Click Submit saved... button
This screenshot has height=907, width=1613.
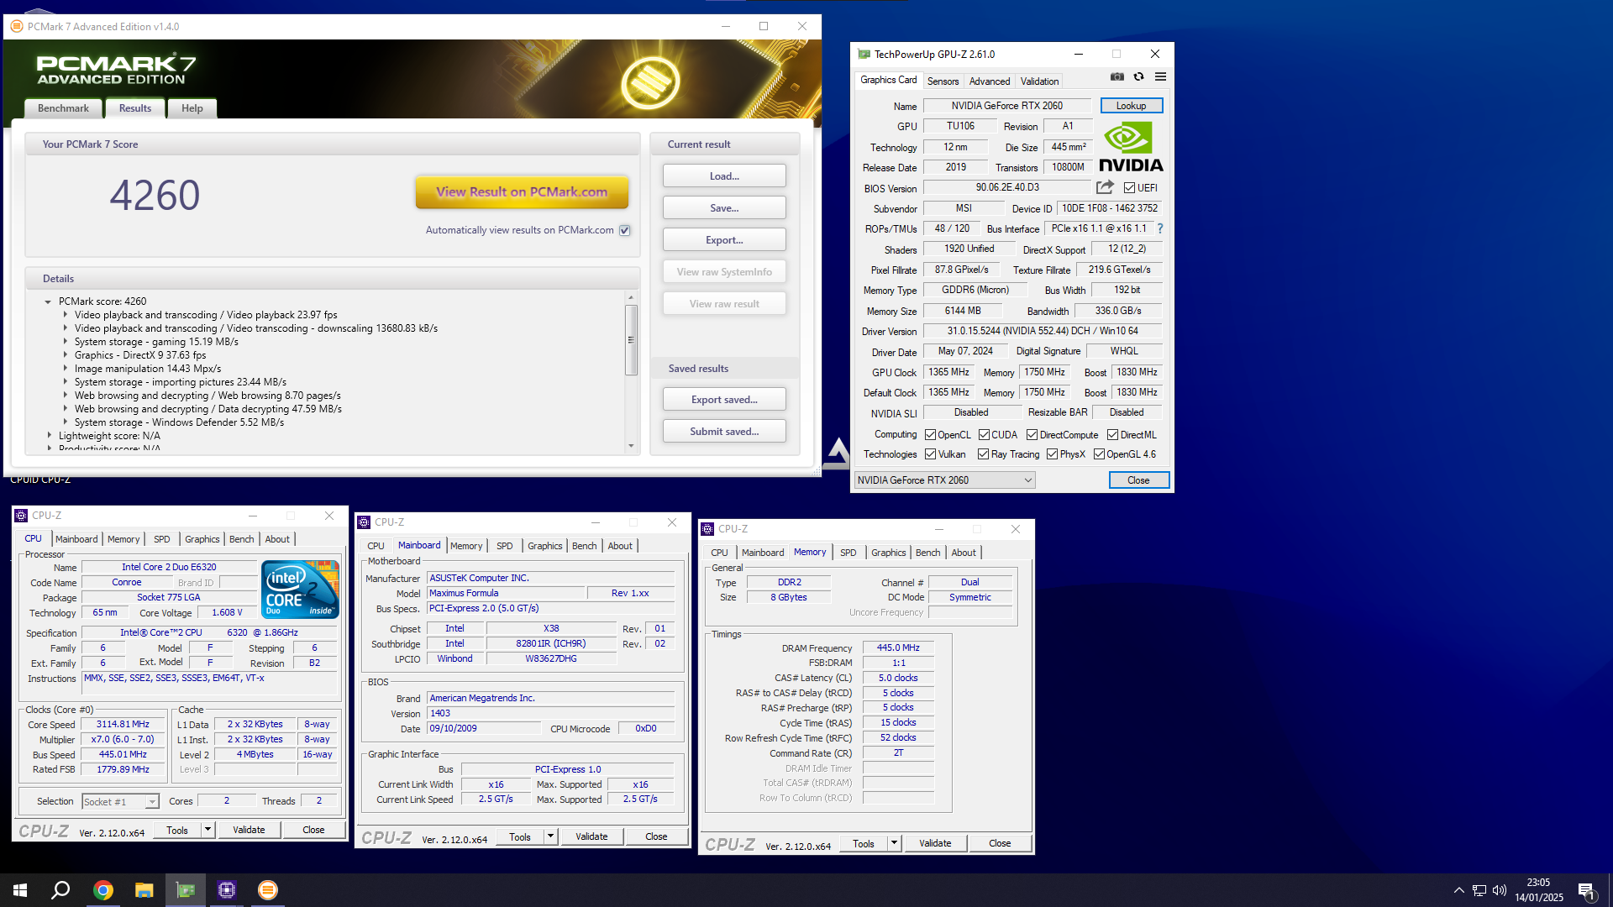[x=724, y=432]
